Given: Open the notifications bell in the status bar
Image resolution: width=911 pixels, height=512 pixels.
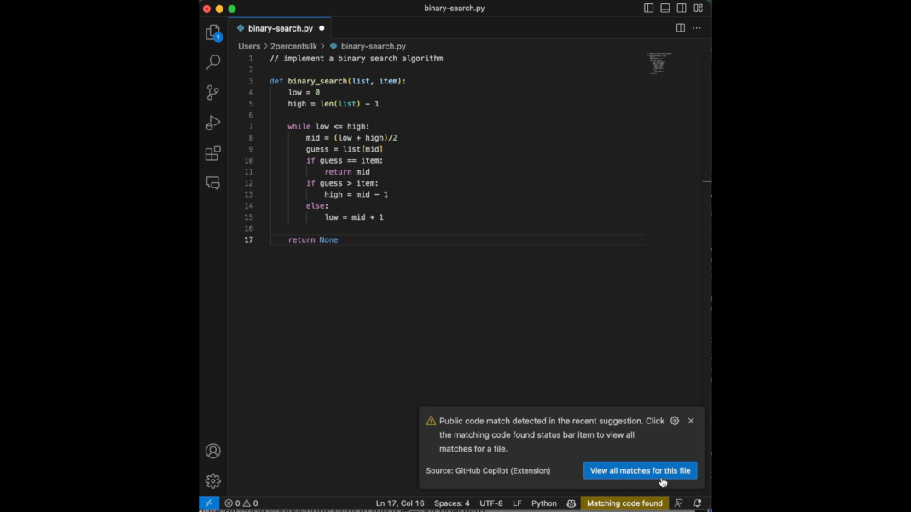Looking at the screenshot, I should (x=697, y=503).
